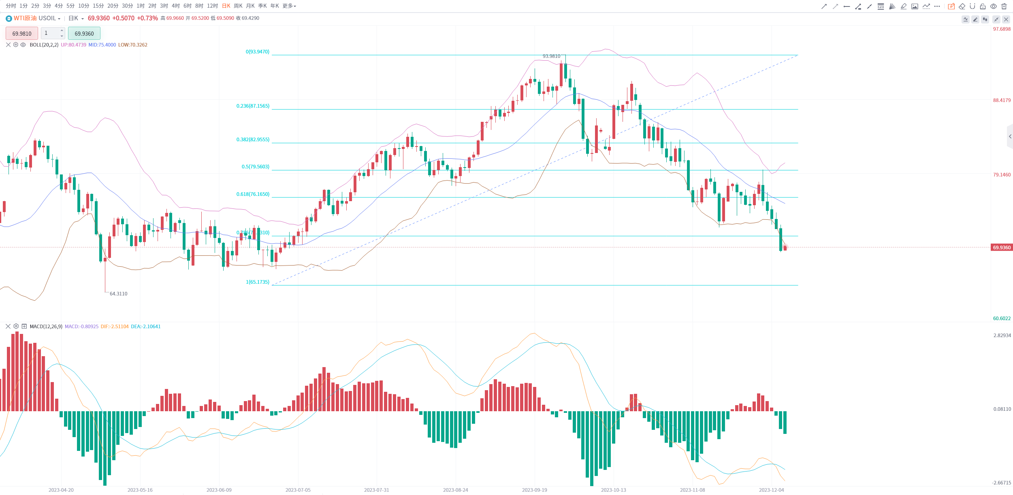
Task: Click the current price tag 69.9360 on axis
Action: 1002,247
